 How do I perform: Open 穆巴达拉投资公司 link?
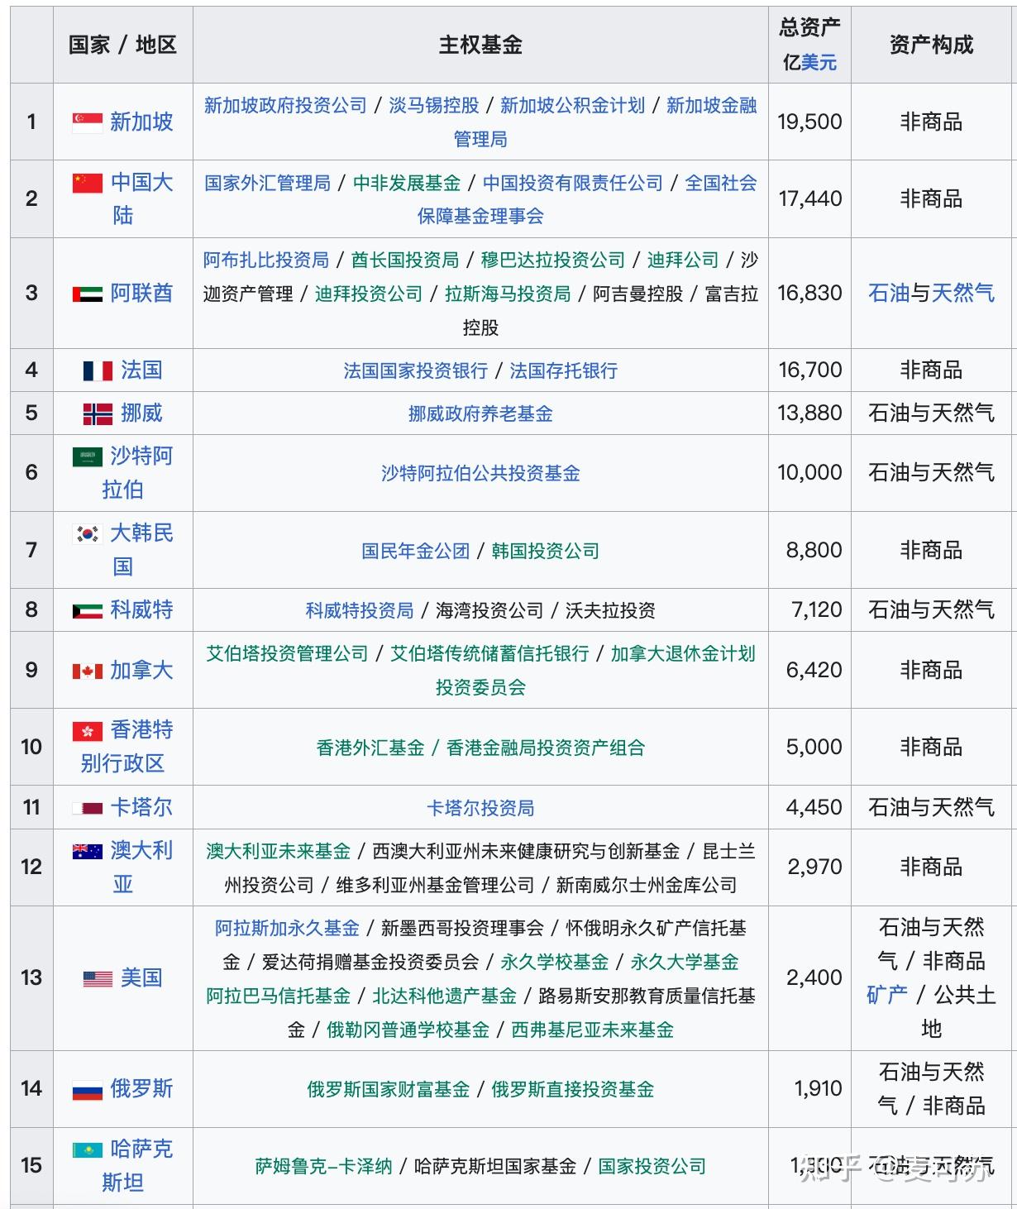click(553, 260)
